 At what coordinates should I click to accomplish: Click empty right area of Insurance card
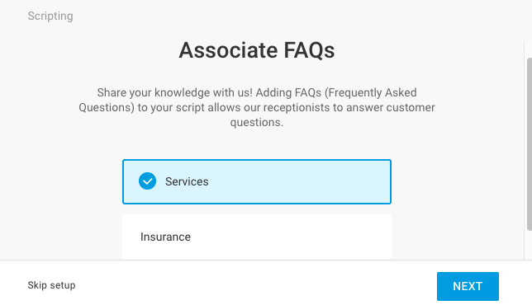(x=322, y=237)
